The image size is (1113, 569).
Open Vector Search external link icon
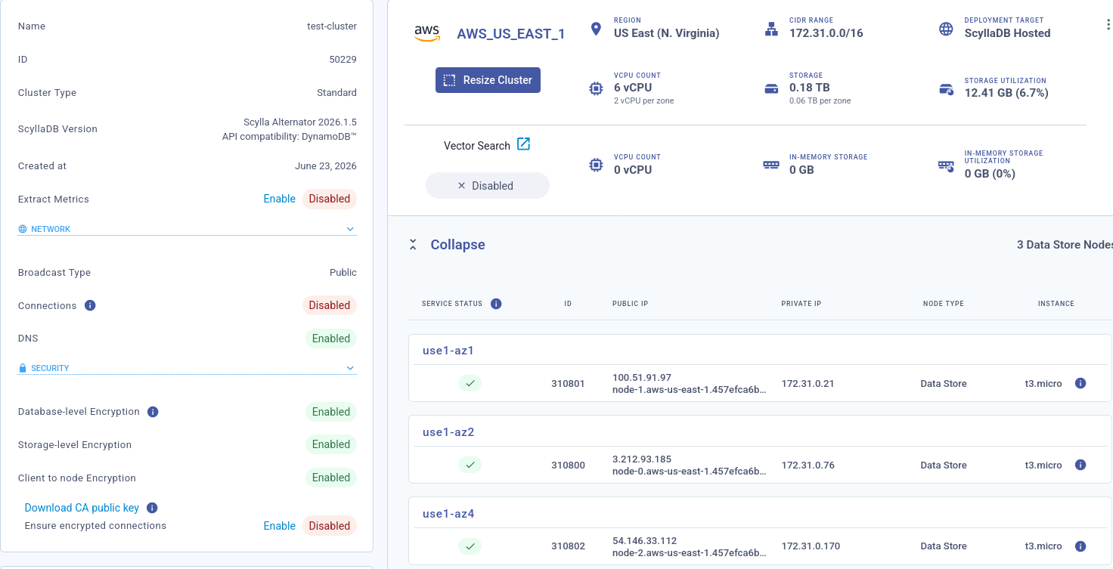524,144
